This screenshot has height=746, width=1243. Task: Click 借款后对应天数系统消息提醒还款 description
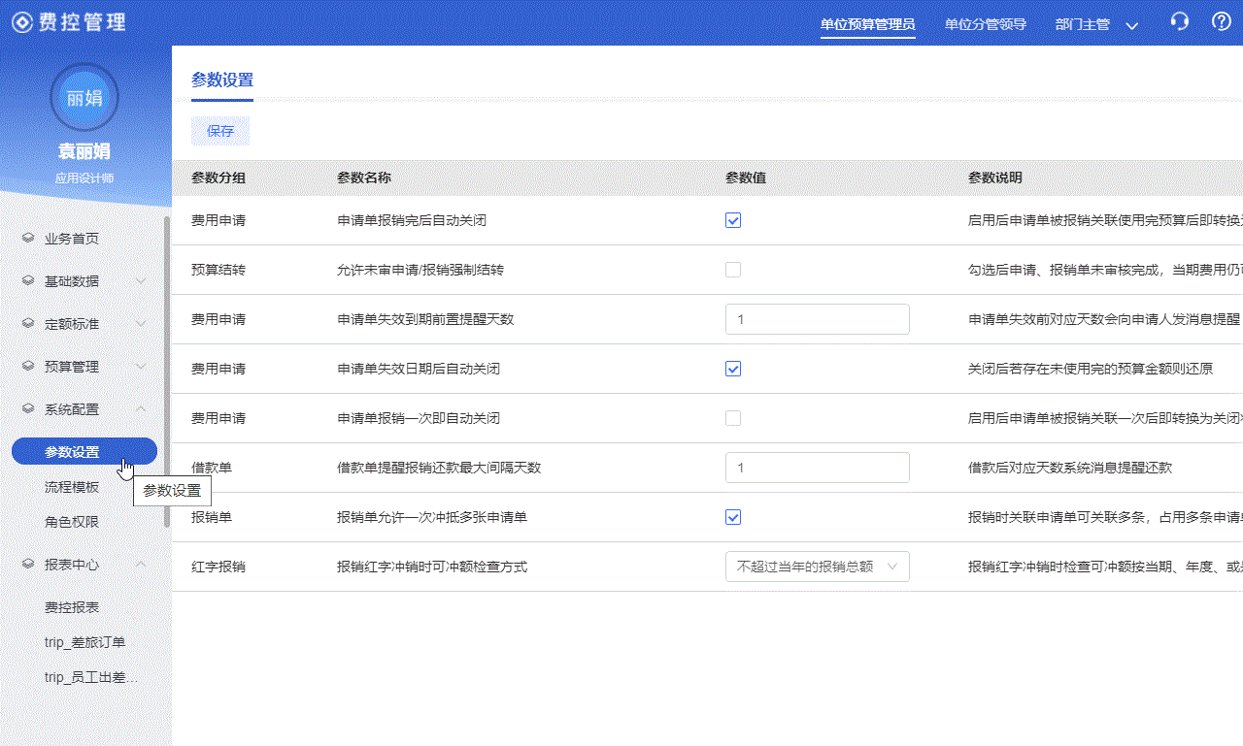[x=1070, y=468]
